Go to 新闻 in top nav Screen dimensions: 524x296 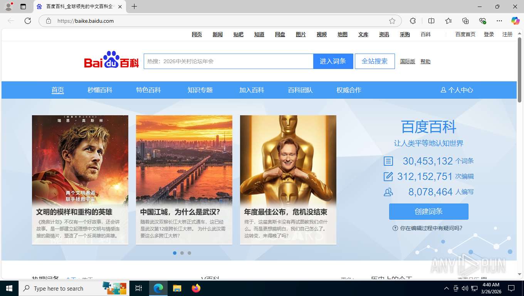click(x=218, y=34)
